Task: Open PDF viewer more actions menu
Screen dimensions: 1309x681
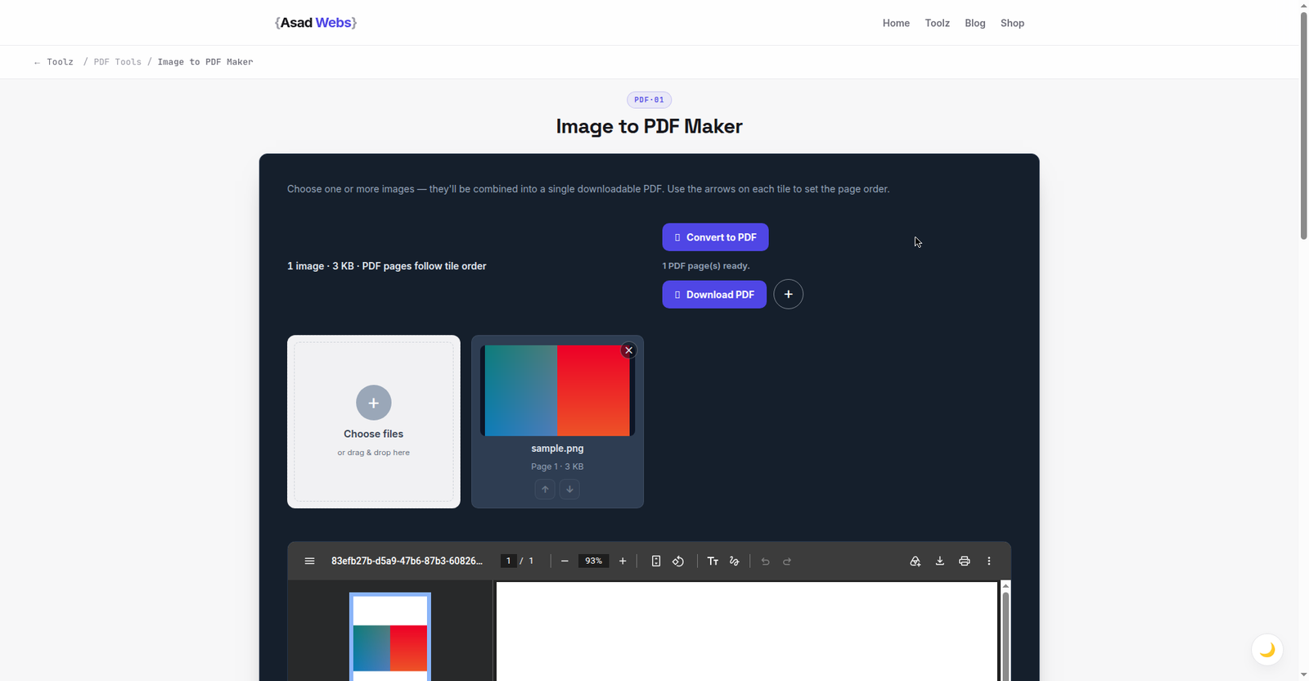Action: (989, 561)
